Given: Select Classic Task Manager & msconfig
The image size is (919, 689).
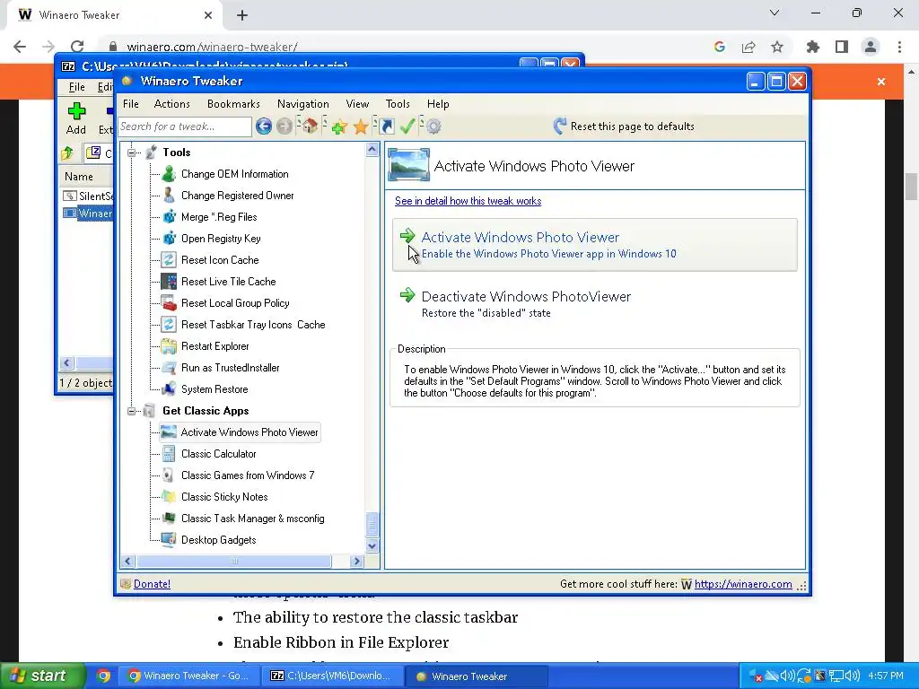Looking at the screenshot, I should pos(252,519).
